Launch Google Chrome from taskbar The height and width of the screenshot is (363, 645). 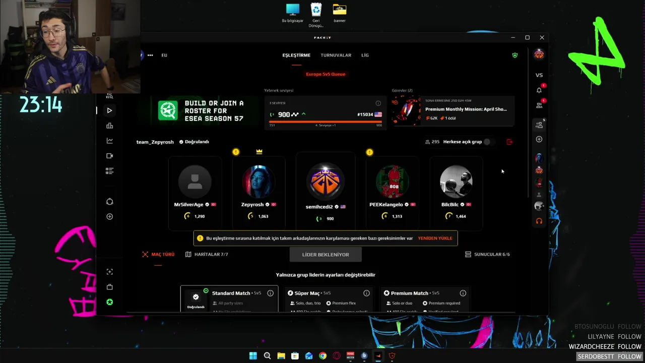click(x=322, y=356)
